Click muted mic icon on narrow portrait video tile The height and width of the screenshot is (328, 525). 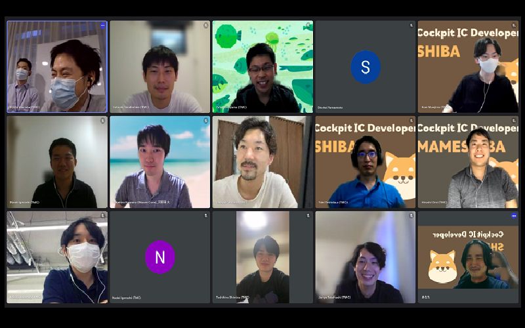(308, 216)
